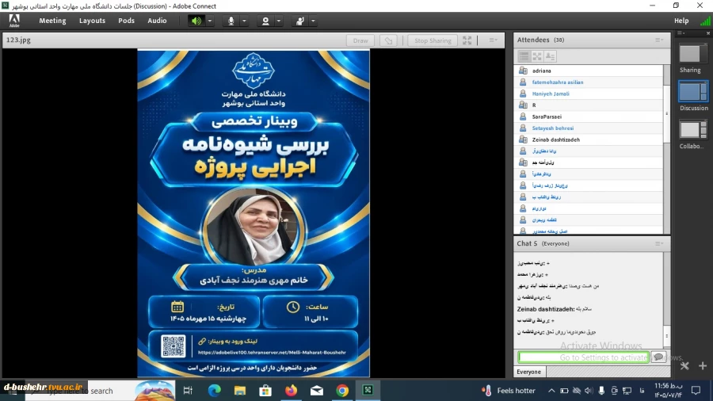
Task: Expand the webcam options dropdown arrow
Action: click(x=279, y=21)
